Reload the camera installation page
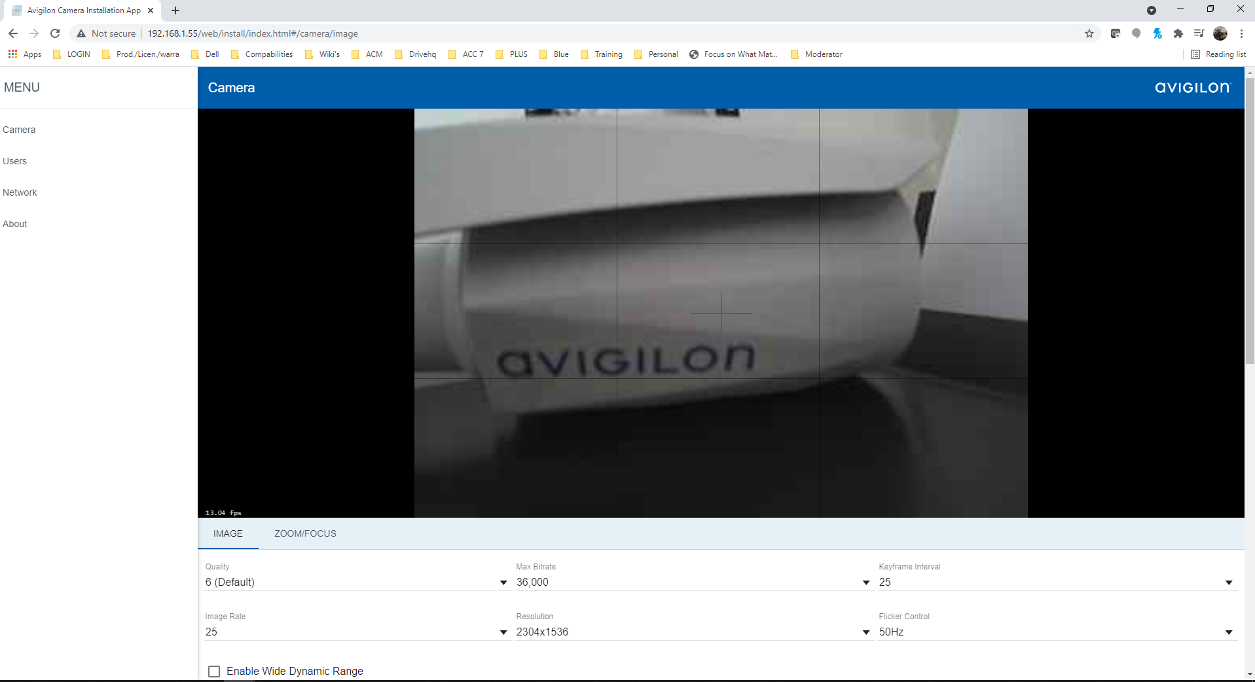Viewport: 1255px width, 682px height. pos(55,33)
